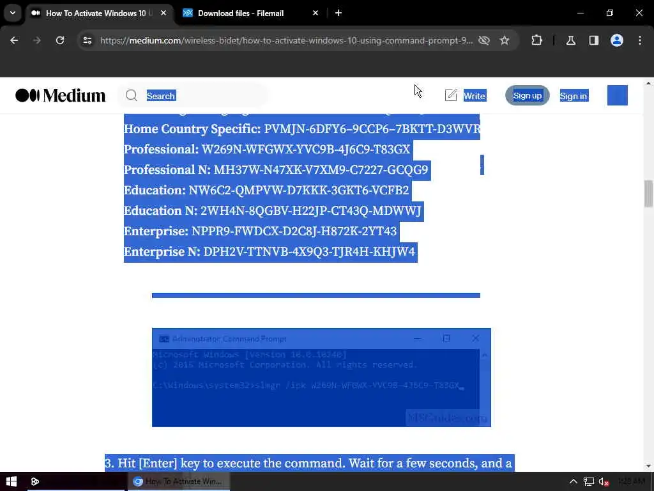Close the How To Activate Windows tab
654x491 pixels.
(x=163, y=13)
